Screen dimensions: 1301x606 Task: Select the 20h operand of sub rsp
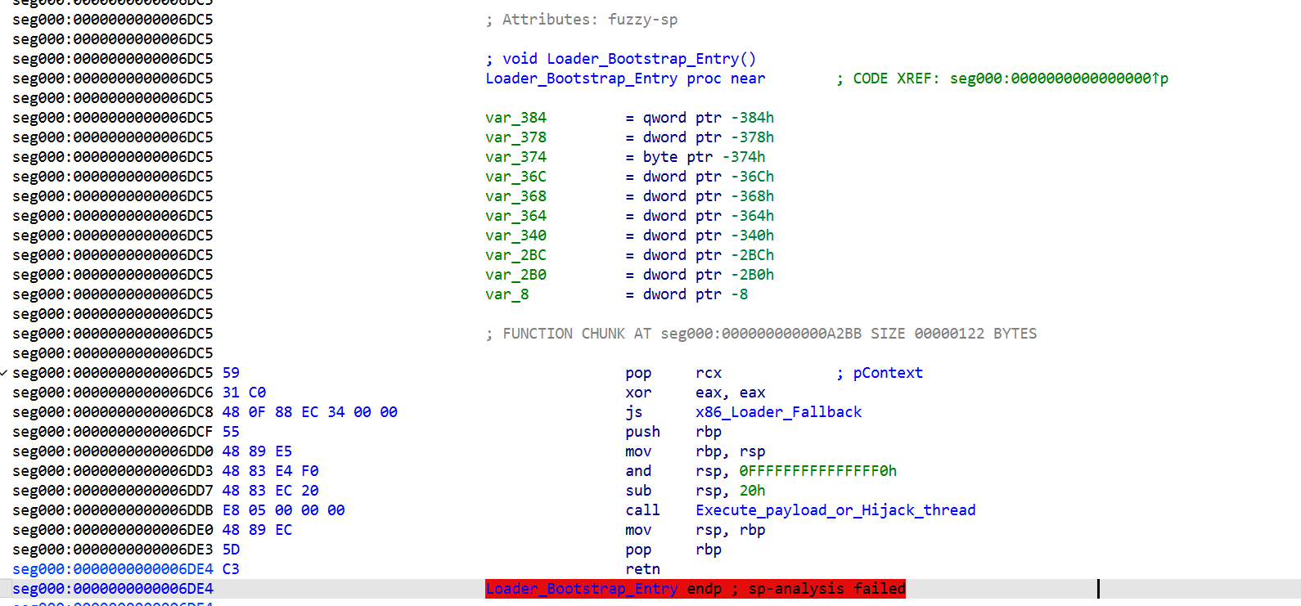[752, 491]
